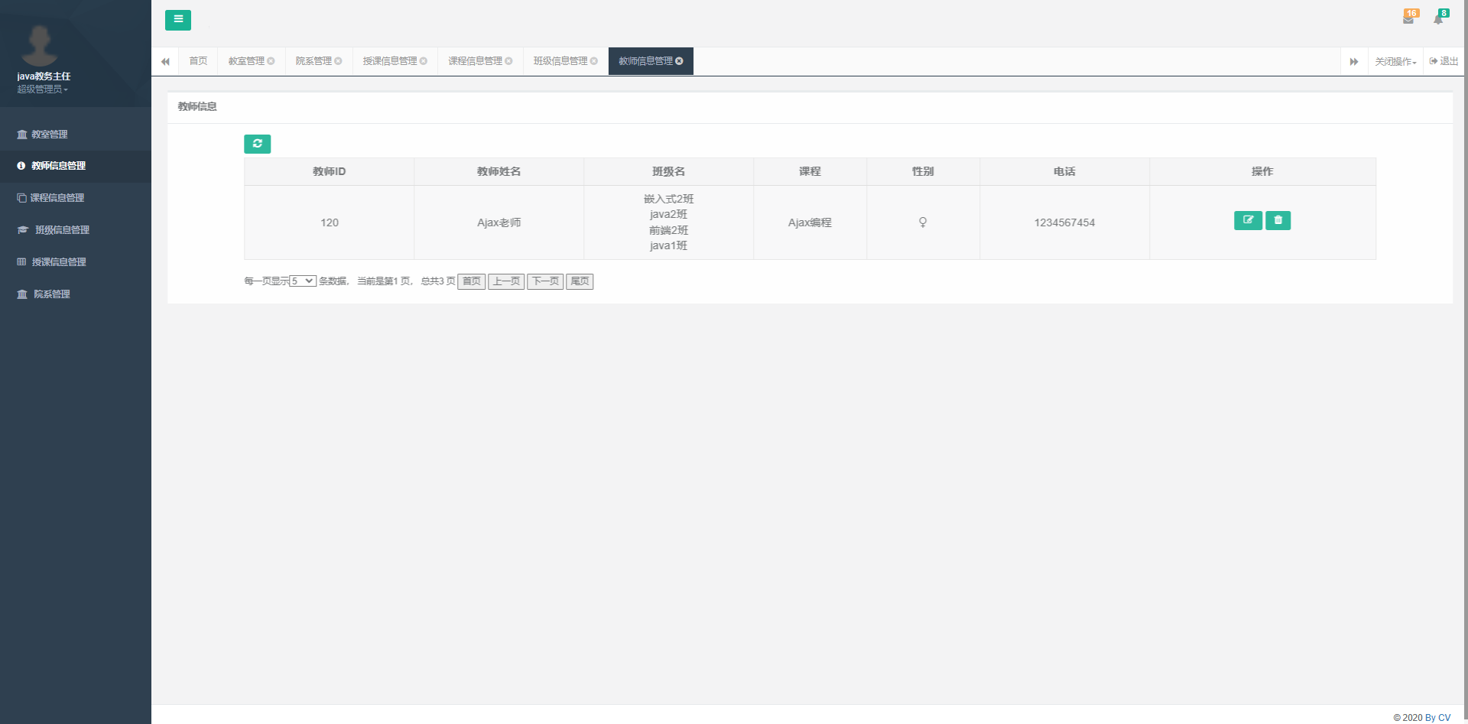Close the 授课信息管理 tab
This screenshot has height=724, width=1468.
point(424,61)
